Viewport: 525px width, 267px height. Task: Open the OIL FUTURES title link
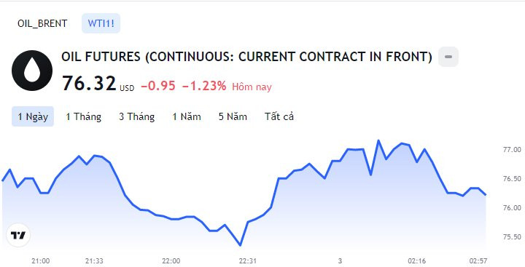pos(246,57)
